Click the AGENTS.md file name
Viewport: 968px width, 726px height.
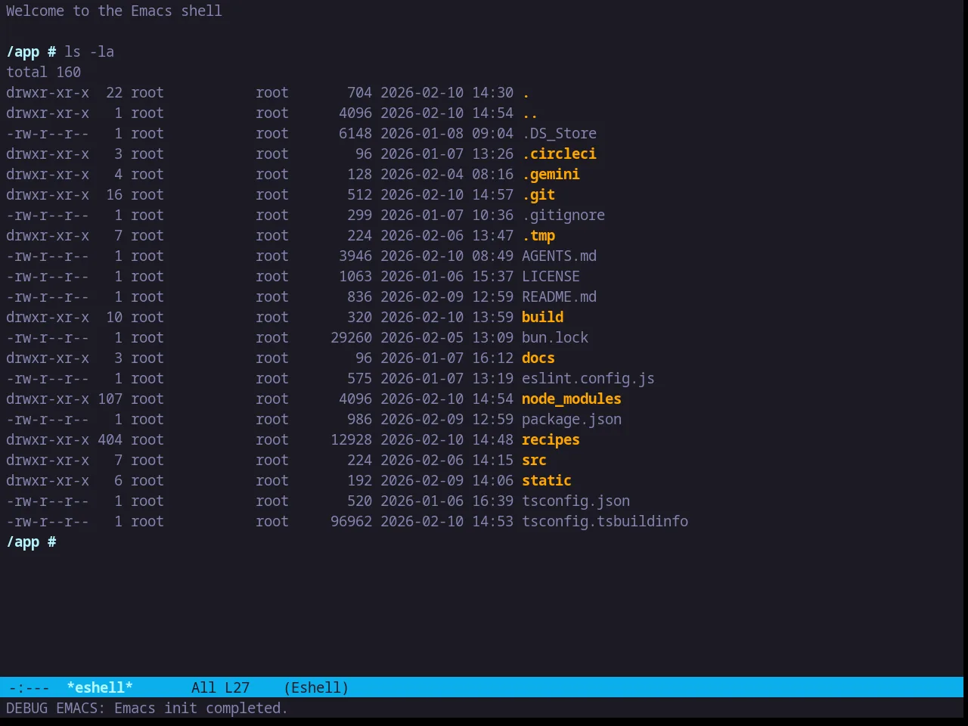pos(559,256)
